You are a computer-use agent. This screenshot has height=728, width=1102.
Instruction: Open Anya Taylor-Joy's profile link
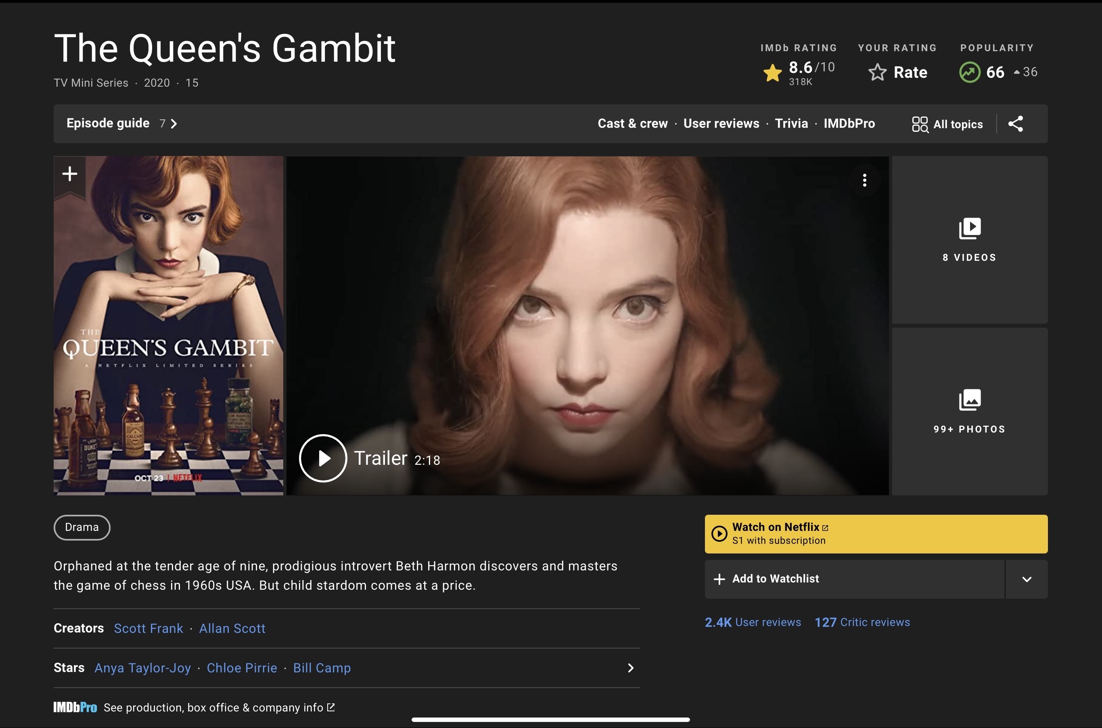click(143, 668)
